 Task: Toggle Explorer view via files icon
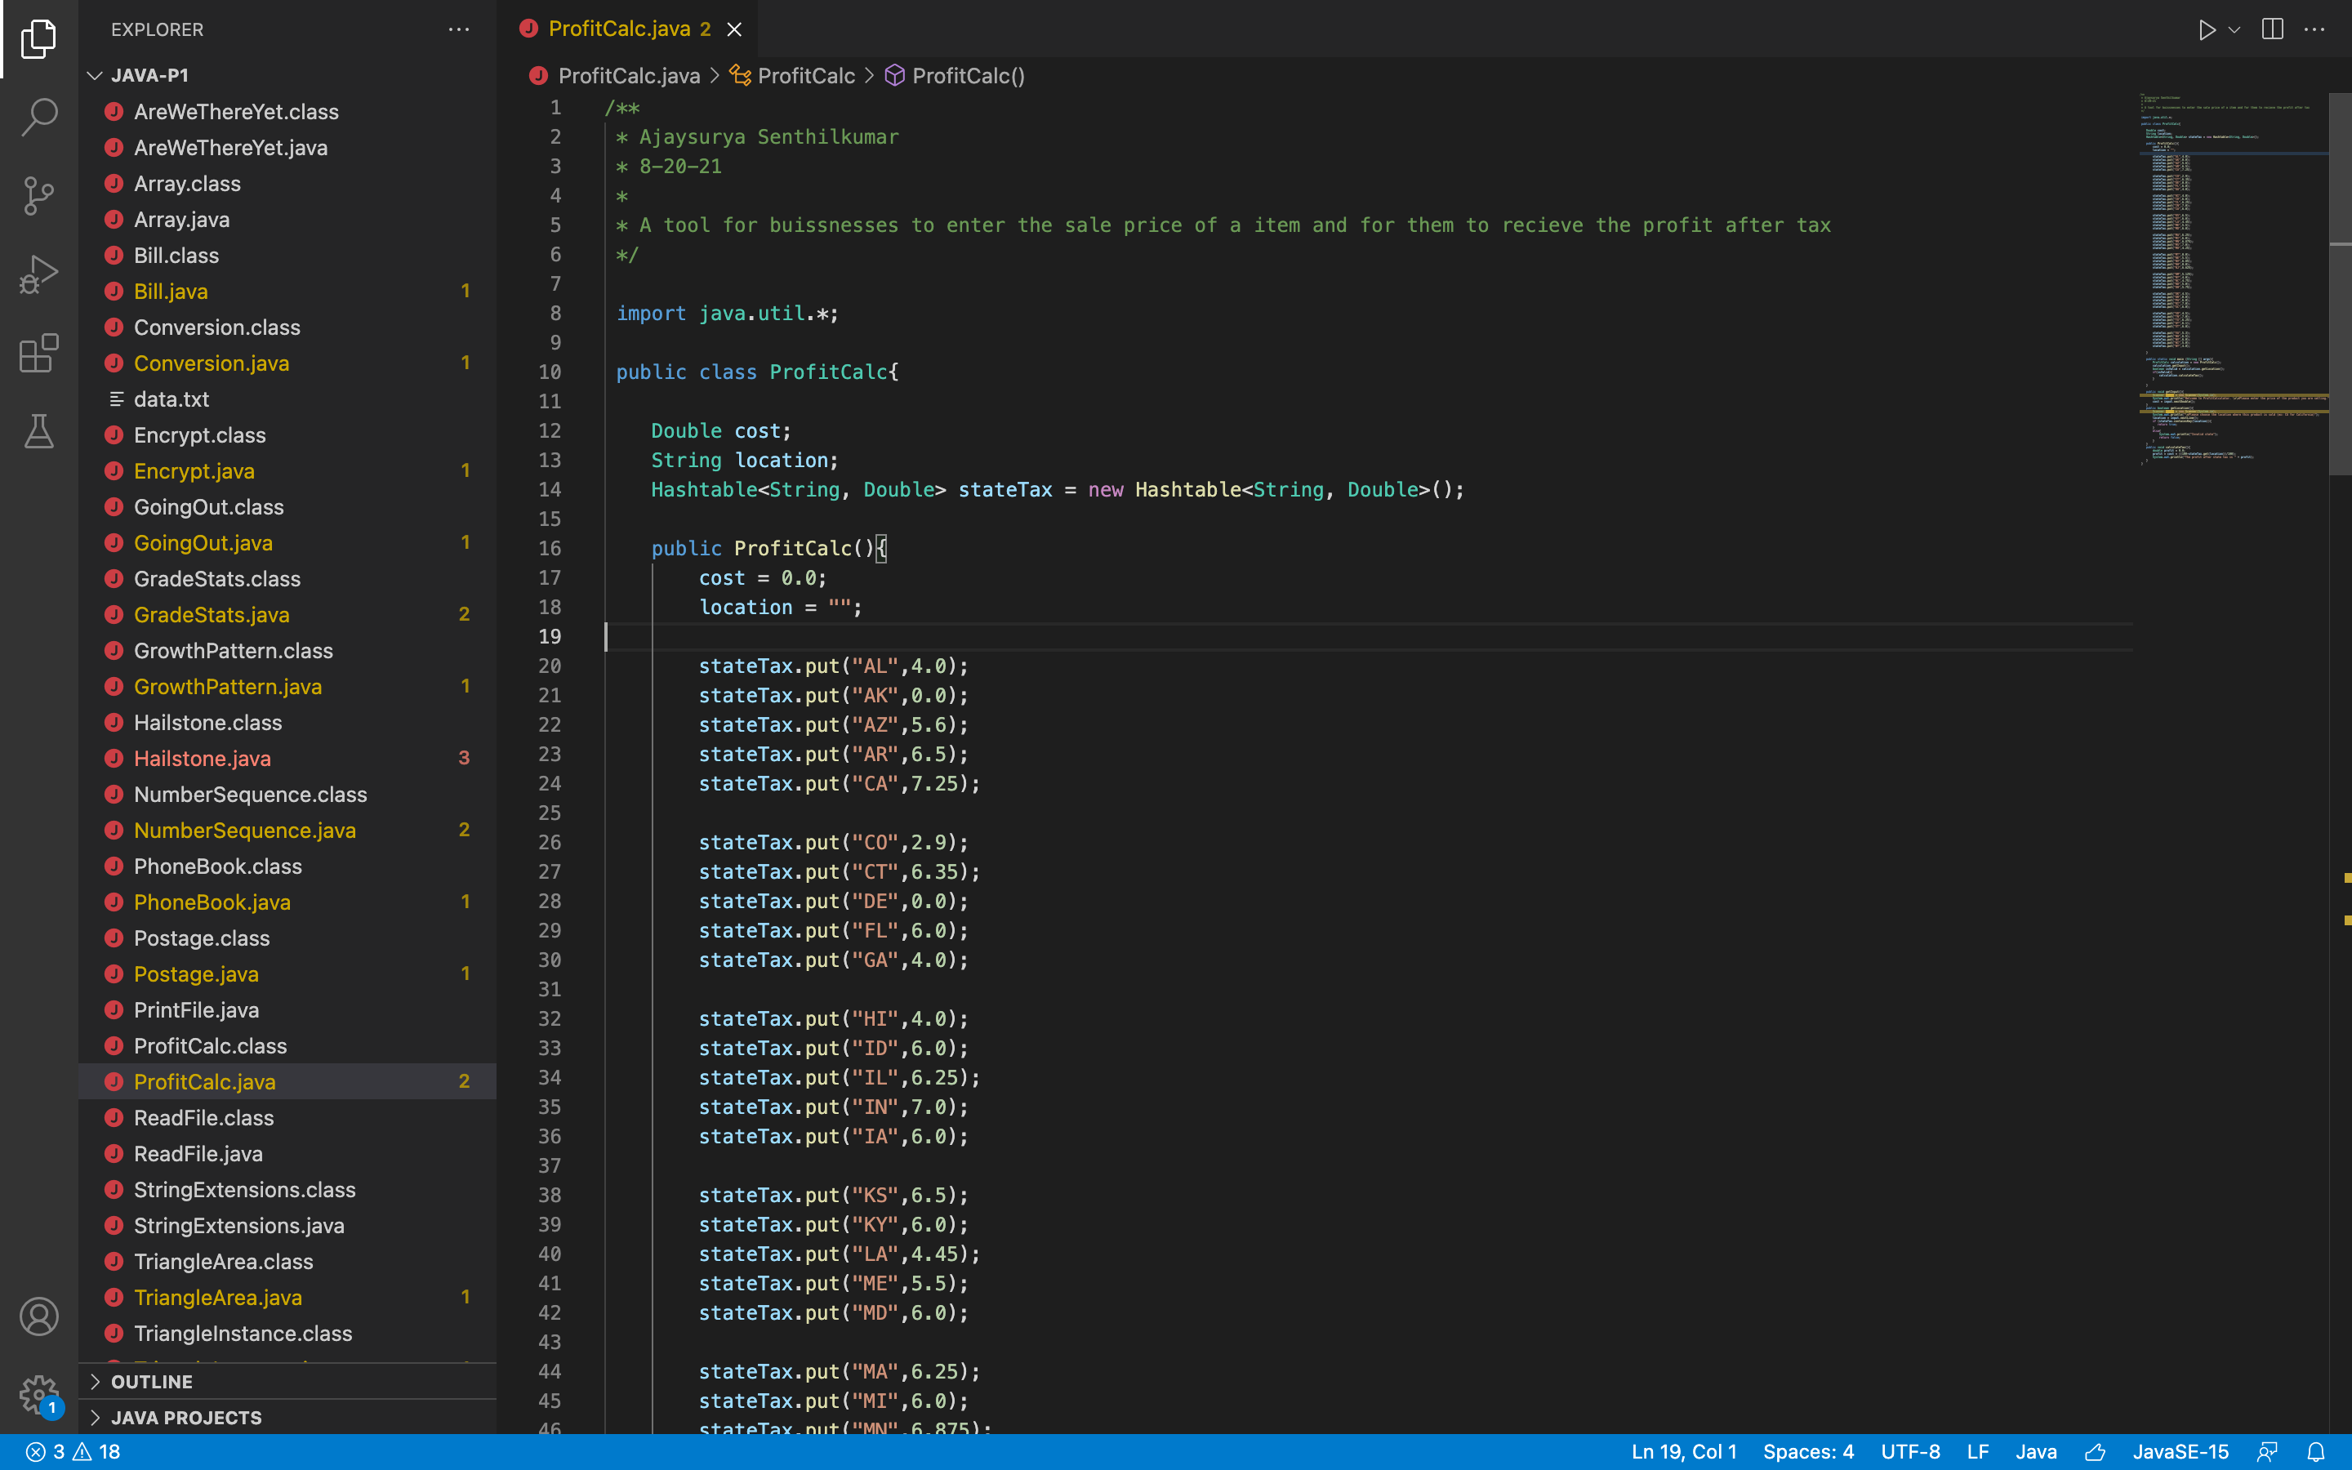pyautogui.click(x=39, y=39)
